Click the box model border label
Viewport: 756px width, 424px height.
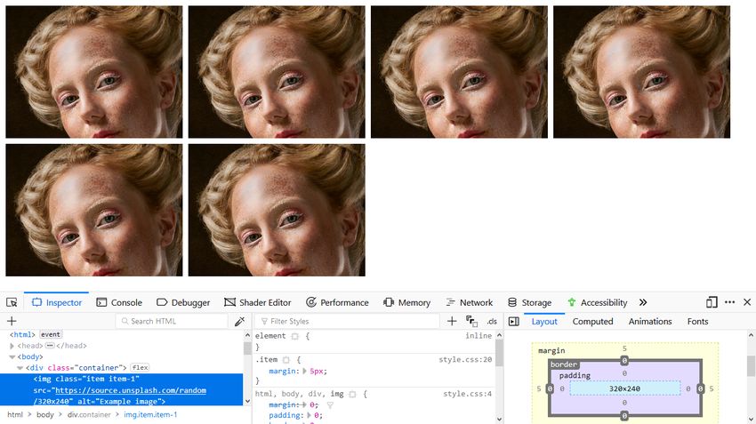pyautogui.click(x=564, y=364)
